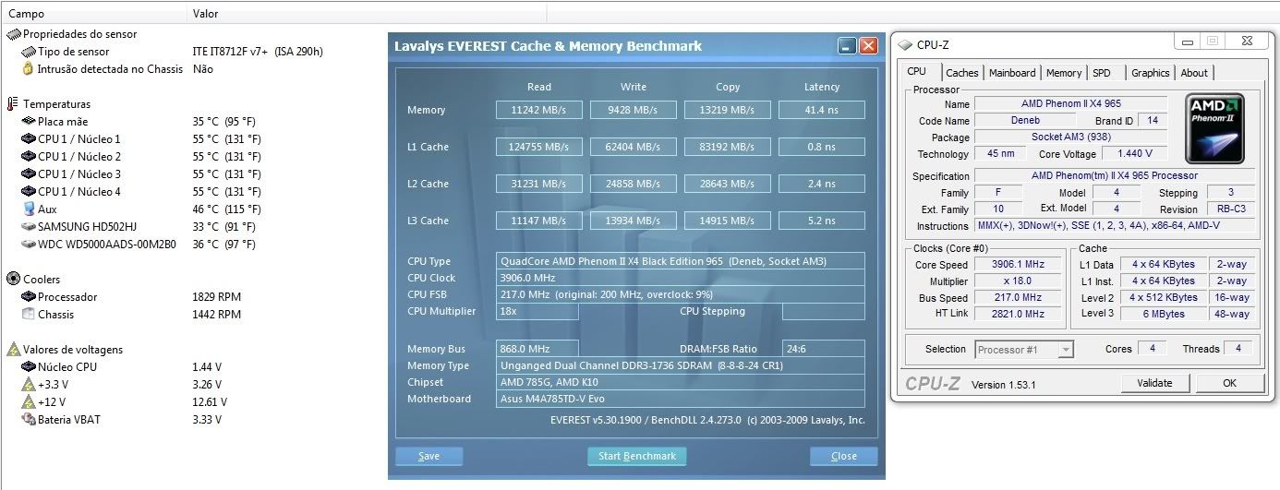Click the WDC WD5000AADS drive icon

[x=29, y=245]
